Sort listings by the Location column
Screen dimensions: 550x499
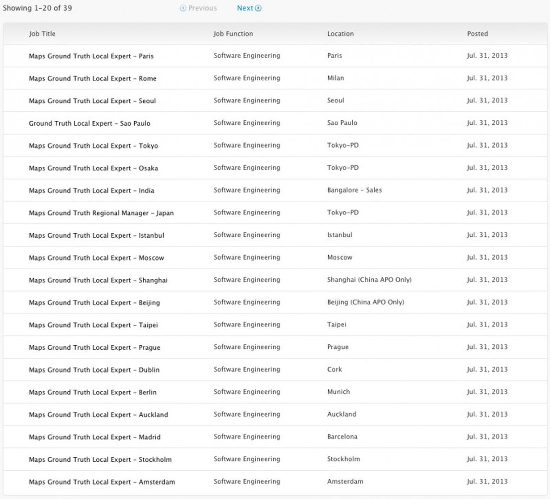[340, 34]
